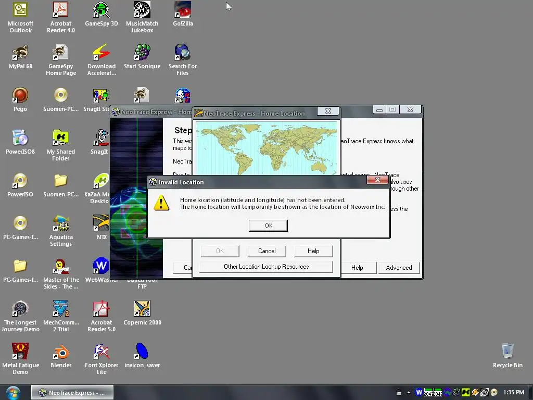Viewport: 533px width, 400px height.
Task: Select the Download Accelerator icon
Action: pyautogui.click(x=101, y=60)
